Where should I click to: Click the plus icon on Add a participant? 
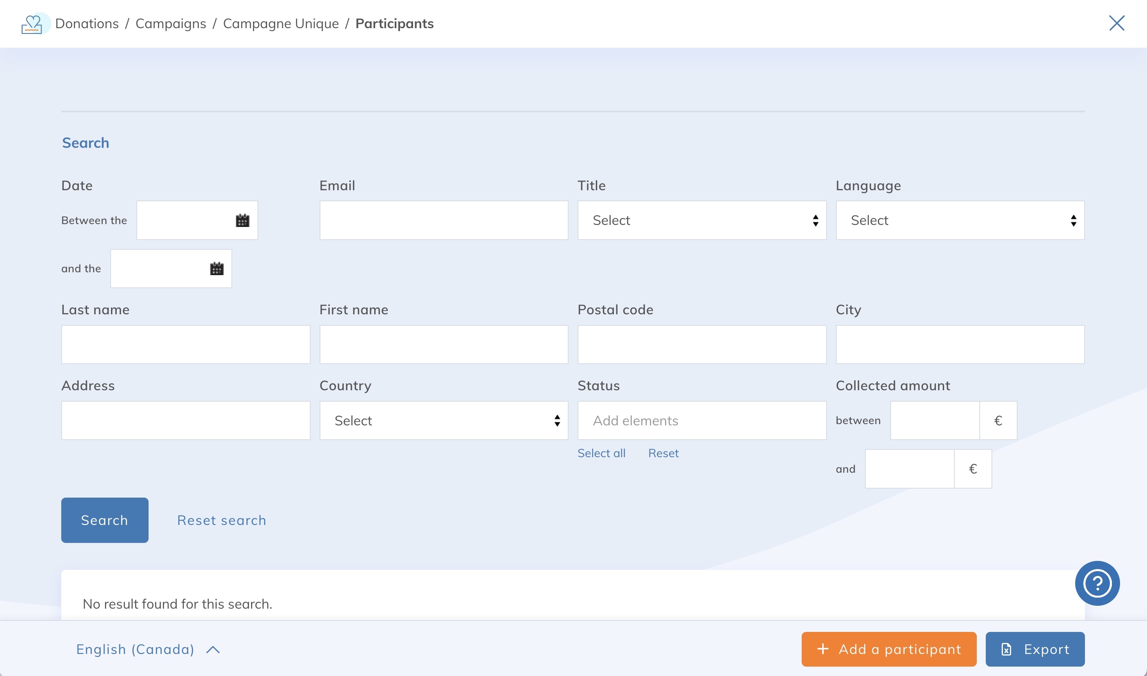click(822, 649)
